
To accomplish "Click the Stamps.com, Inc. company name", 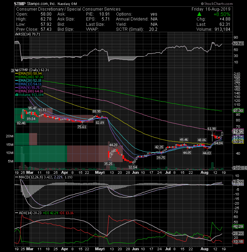I will coord(41,4).
